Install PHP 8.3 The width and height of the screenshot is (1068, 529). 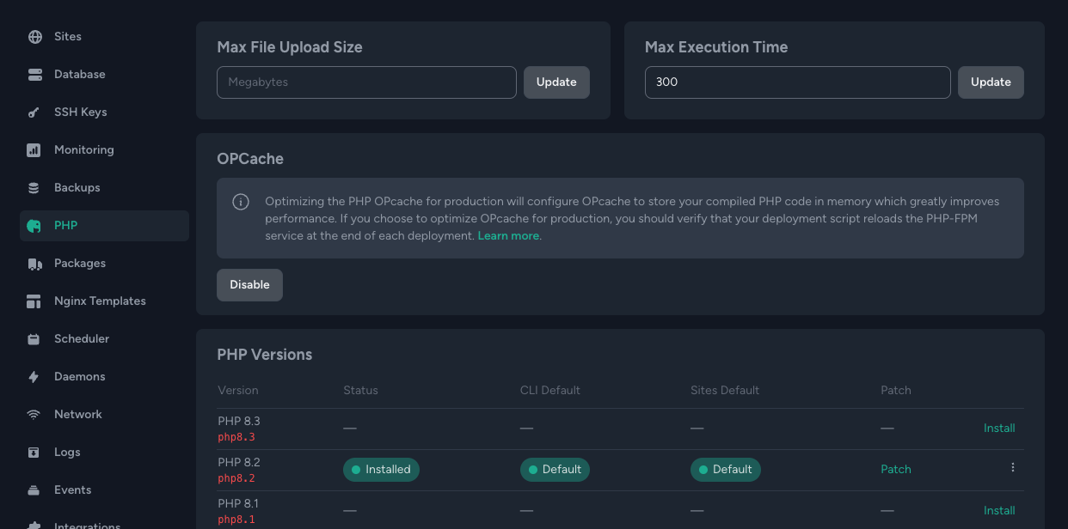click(x=999, y=428)
